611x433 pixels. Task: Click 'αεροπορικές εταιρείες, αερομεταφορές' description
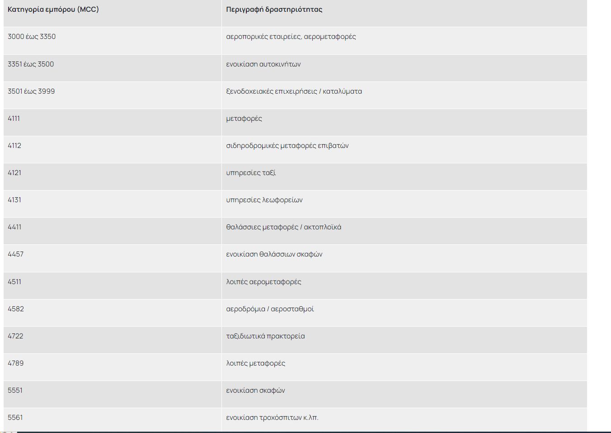click(x=291, y=37)
